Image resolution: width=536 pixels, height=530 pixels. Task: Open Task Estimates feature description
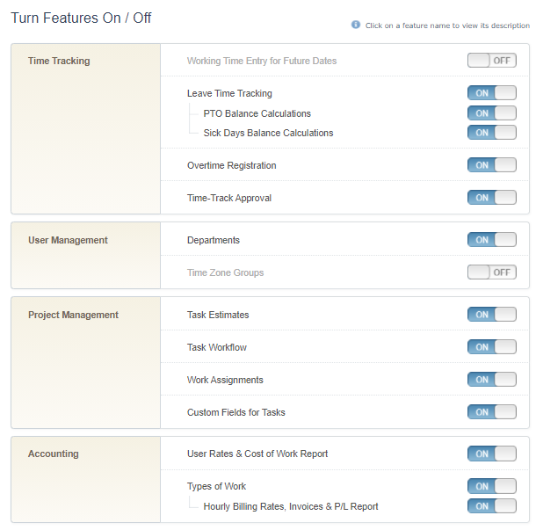coord(218,315)
